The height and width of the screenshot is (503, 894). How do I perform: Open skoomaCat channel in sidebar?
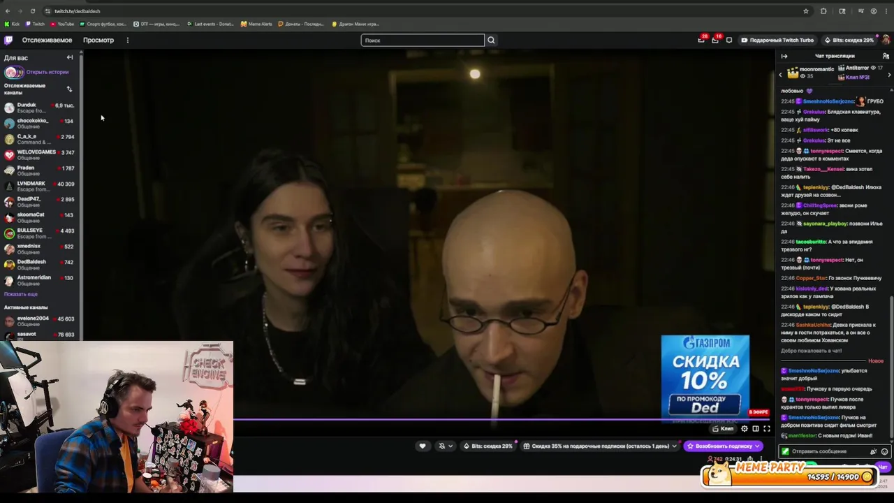[39, 217]
